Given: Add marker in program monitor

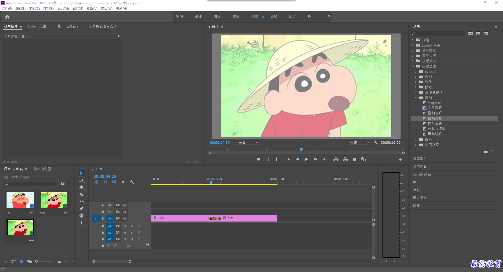Looking at the screenshot, I should [258, 159].
